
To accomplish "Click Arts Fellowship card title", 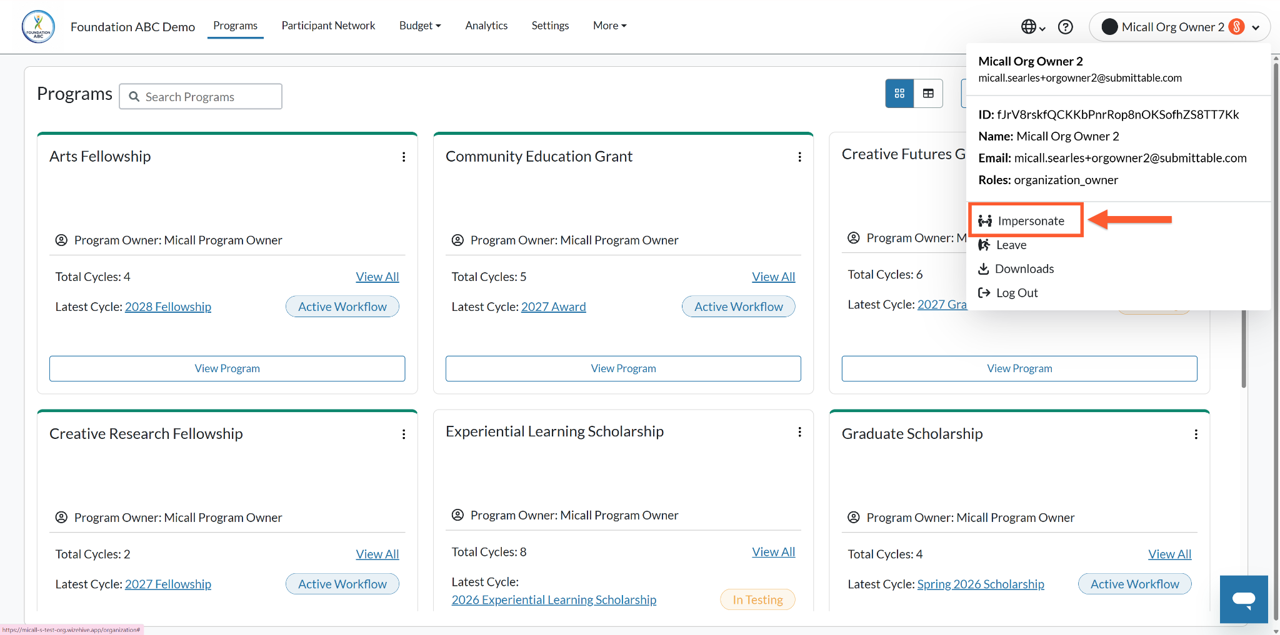I will click(x=100, y=156).
